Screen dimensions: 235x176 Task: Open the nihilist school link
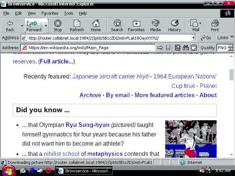(x=62, y=154)
